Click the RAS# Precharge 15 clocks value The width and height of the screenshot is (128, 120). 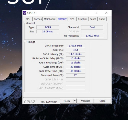click(x=75, y=62)
